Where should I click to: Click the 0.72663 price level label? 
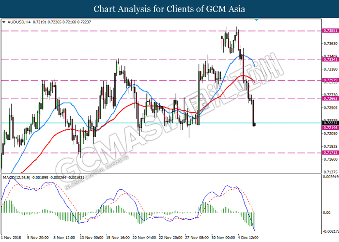330,99
